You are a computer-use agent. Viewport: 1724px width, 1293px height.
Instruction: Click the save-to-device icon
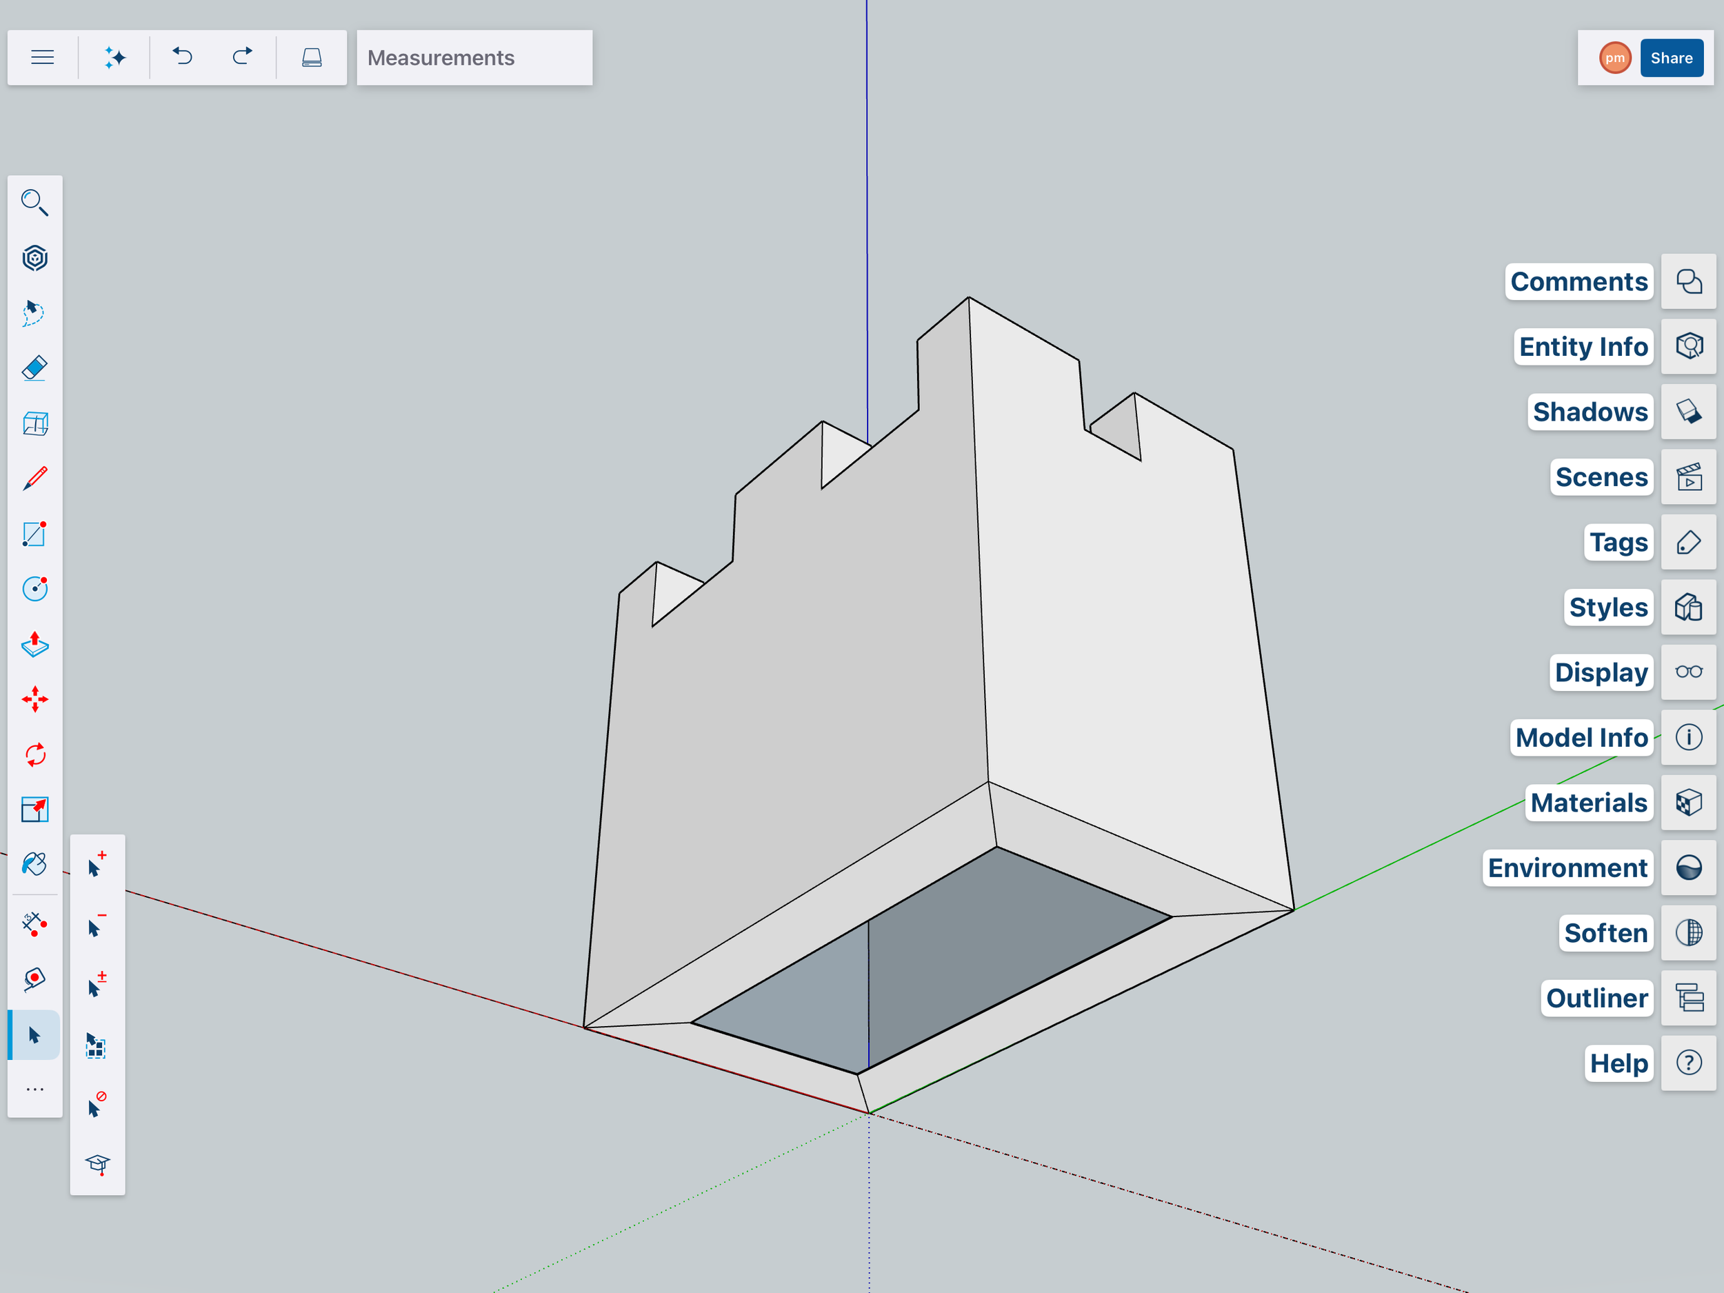(312, 58)
